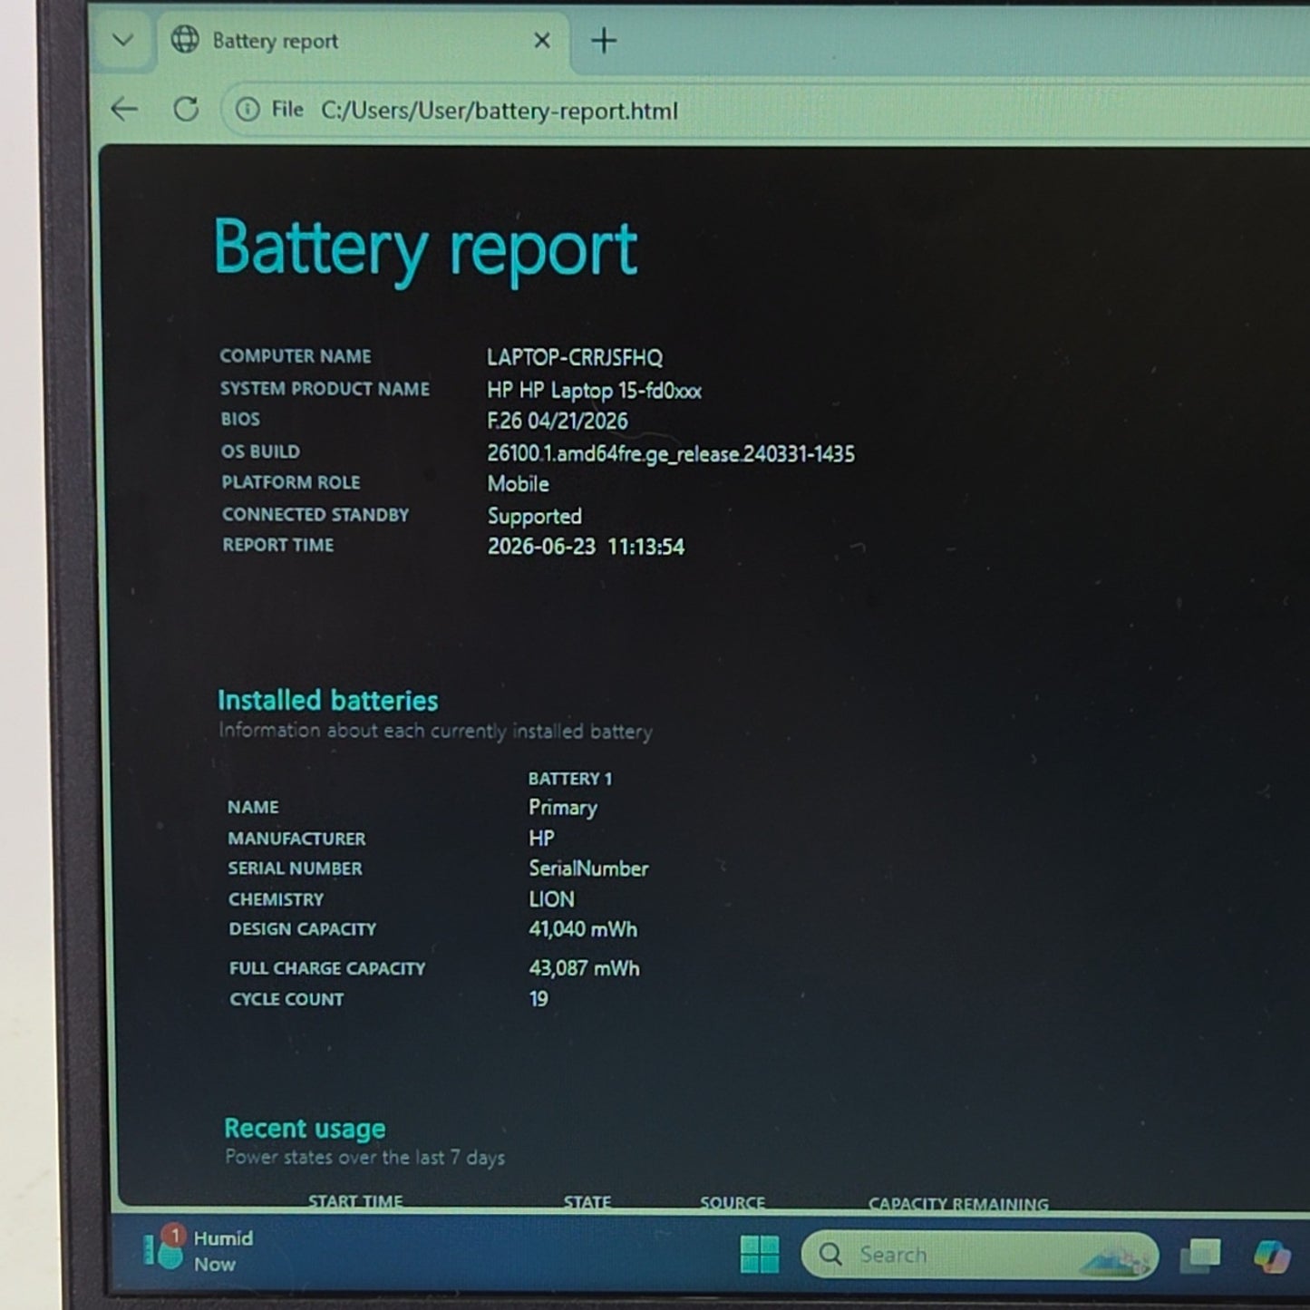Select the Installed batteries heading

327,700
